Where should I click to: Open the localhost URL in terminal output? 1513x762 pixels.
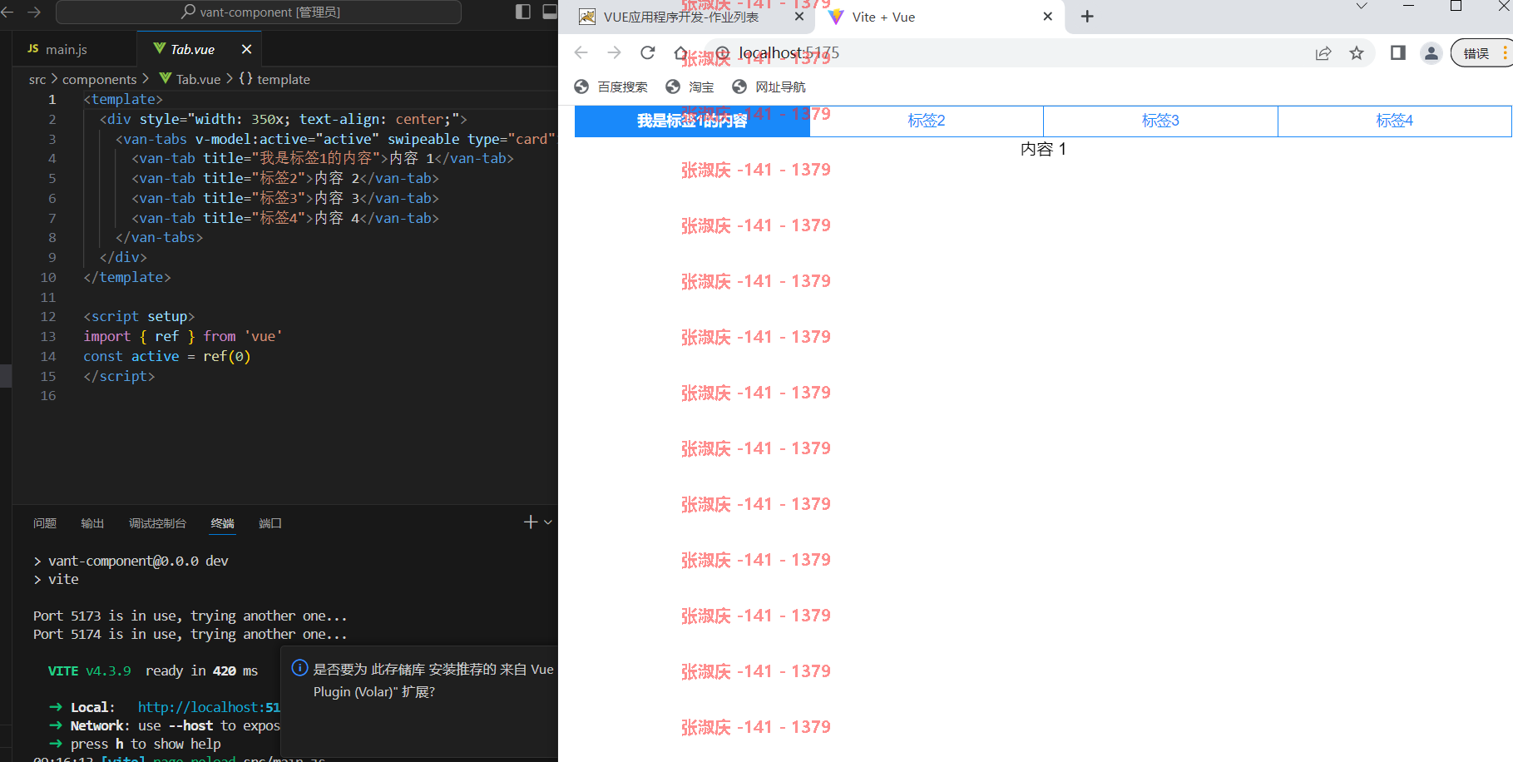(209, 707)
